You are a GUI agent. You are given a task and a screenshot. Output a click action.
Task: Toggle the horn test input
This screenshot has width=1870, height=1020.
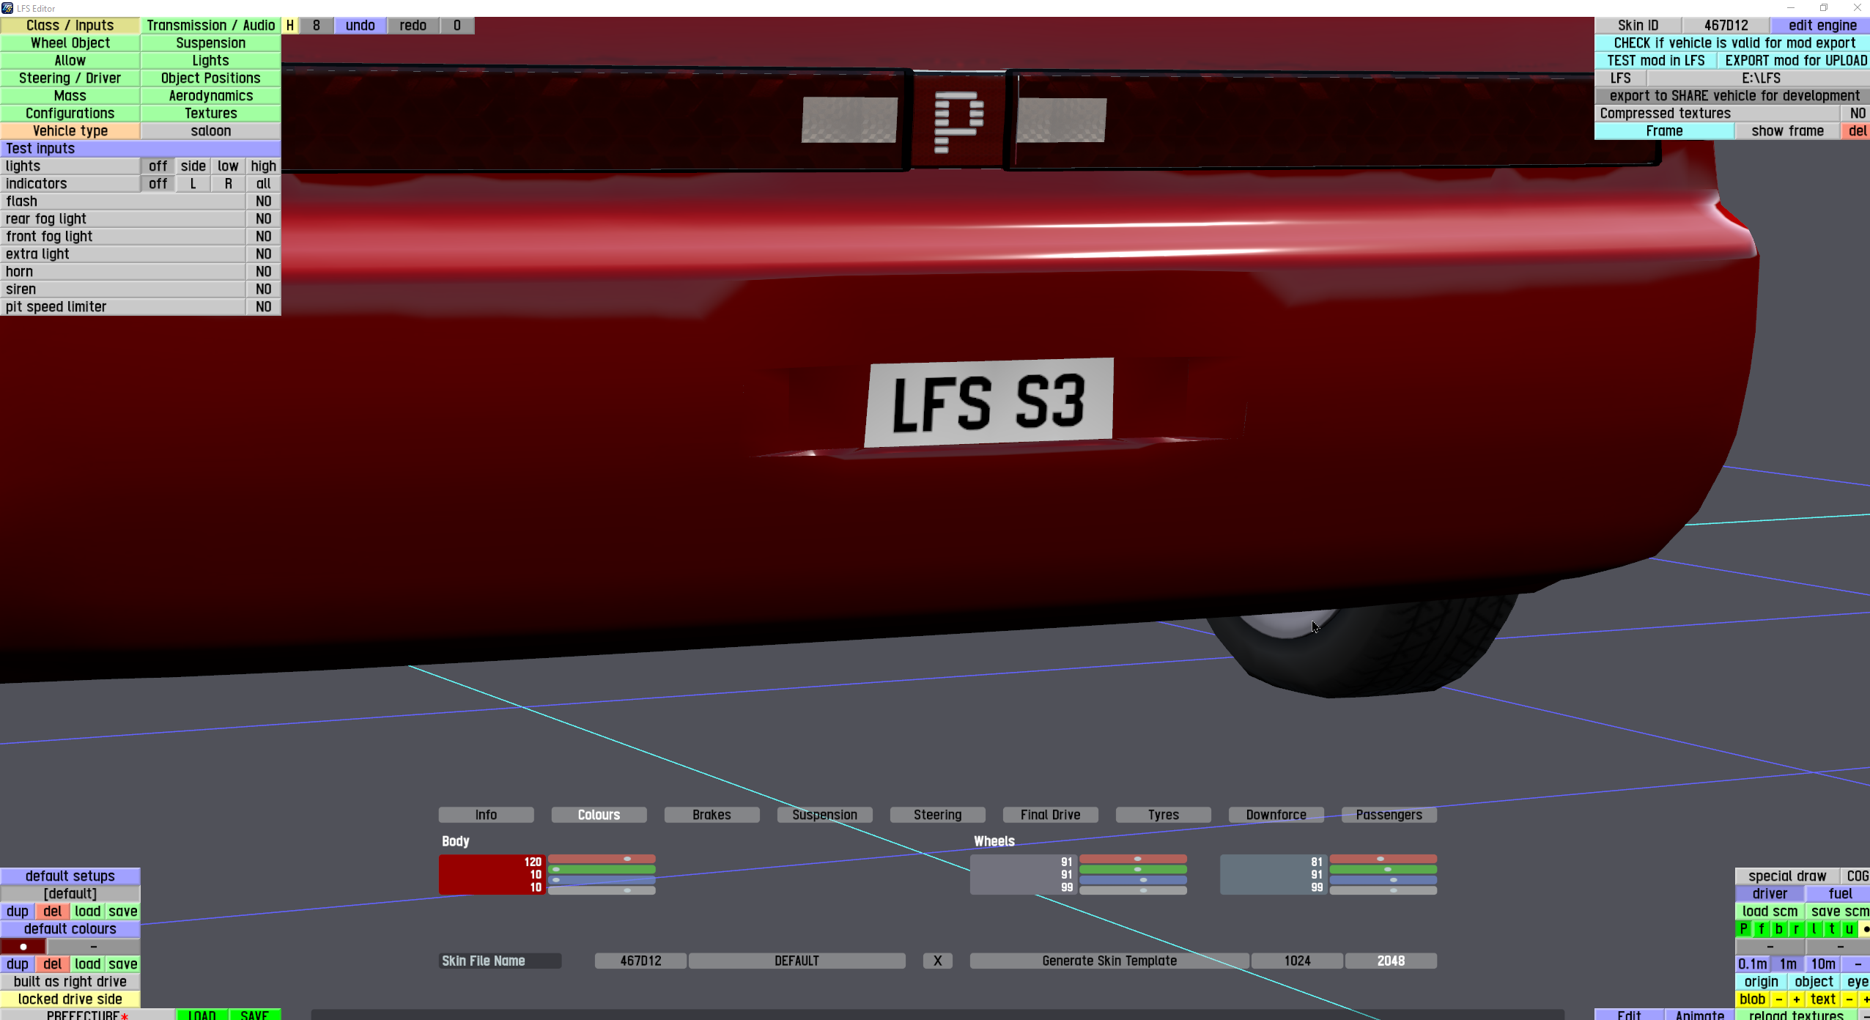click(263, 272)
